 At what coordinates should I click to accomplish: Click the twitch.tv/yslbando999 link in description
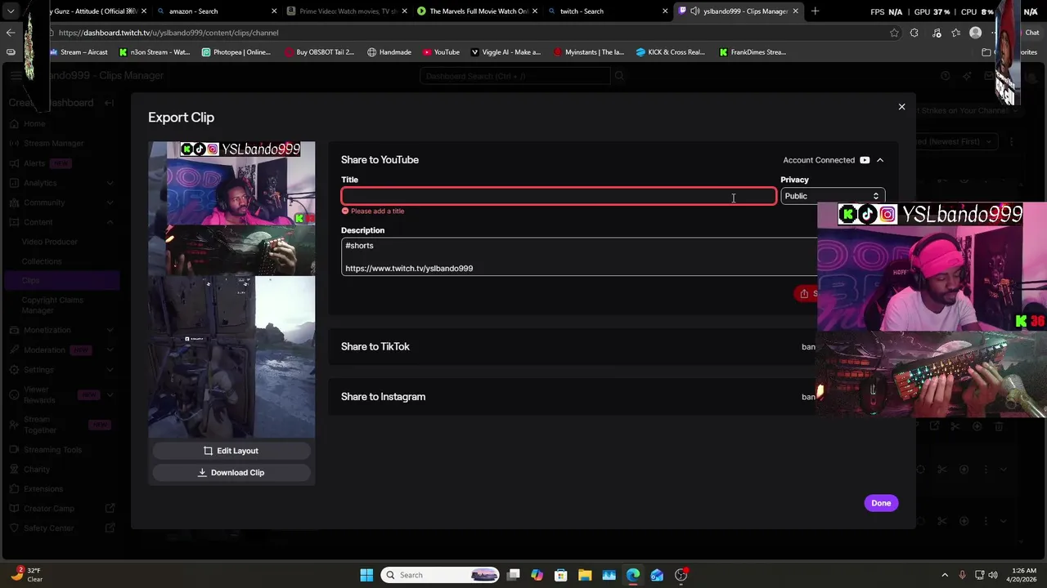(x=409, y=269)
